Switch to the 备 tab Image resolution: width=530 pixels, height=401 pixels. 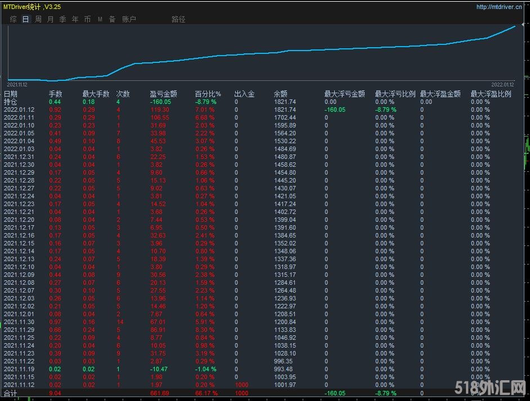[x=112, y=19]
